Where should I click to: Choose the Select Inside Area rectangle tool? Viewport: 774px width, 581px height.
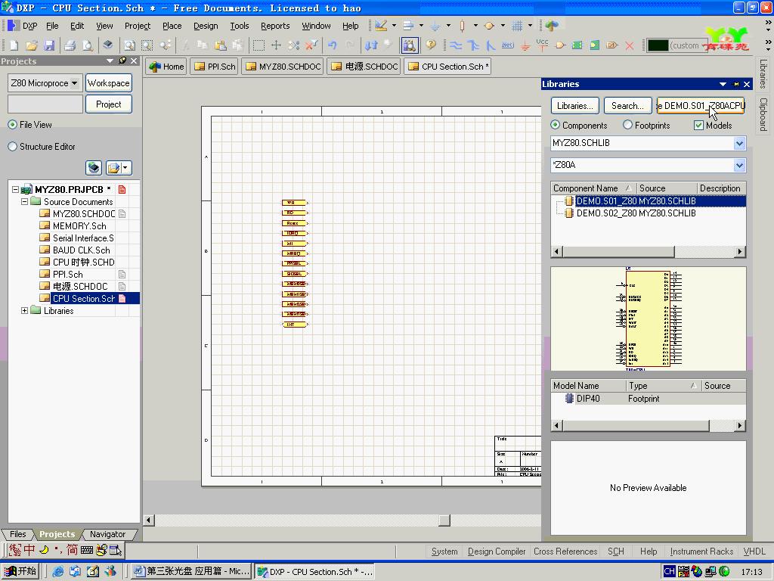pyautogui.click(x=259, y=45)
